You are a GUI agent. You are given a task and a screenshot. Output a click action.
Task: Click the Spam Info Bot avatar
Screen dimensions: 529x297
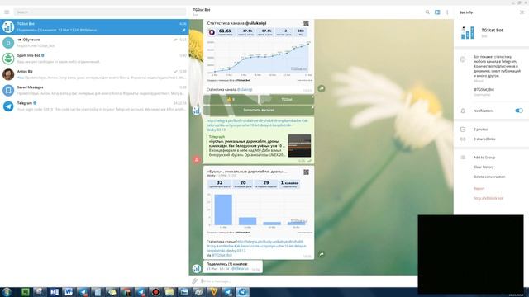8,59
